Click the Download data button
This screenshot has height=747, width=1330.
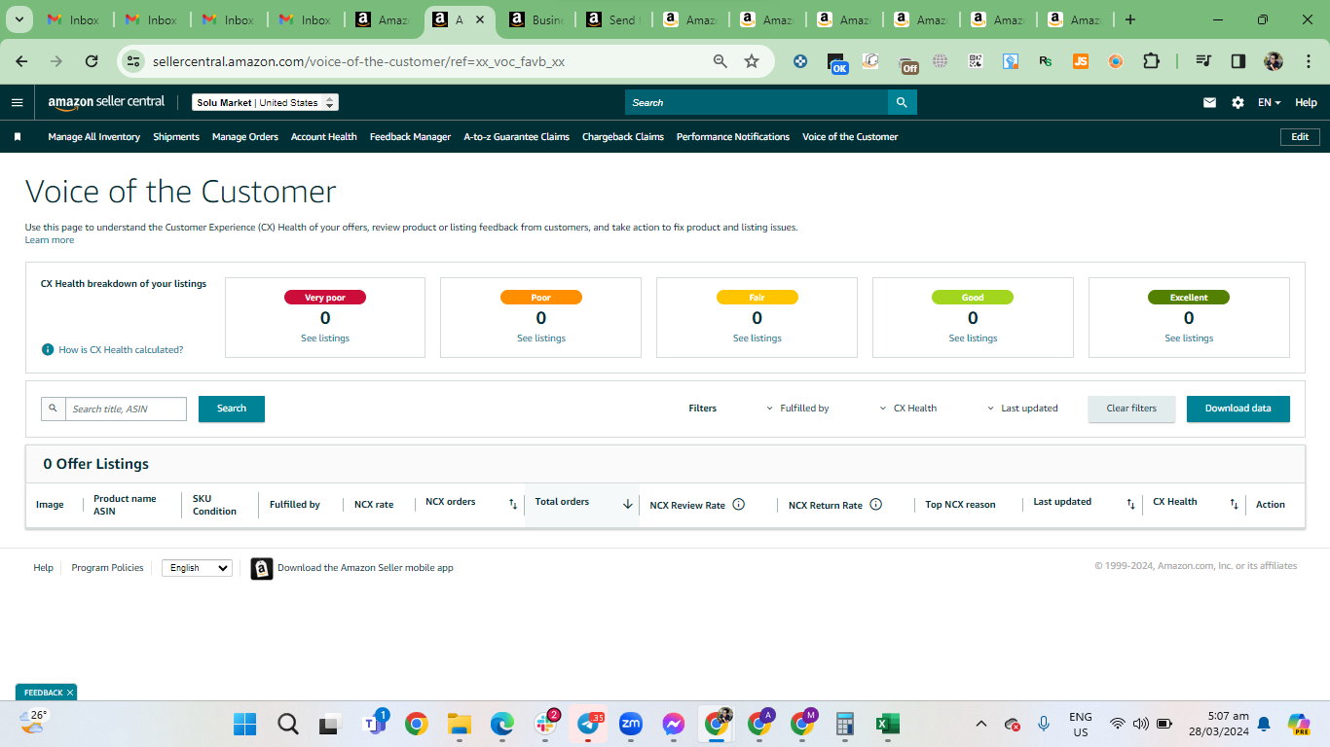click(x=1238, y=409)
